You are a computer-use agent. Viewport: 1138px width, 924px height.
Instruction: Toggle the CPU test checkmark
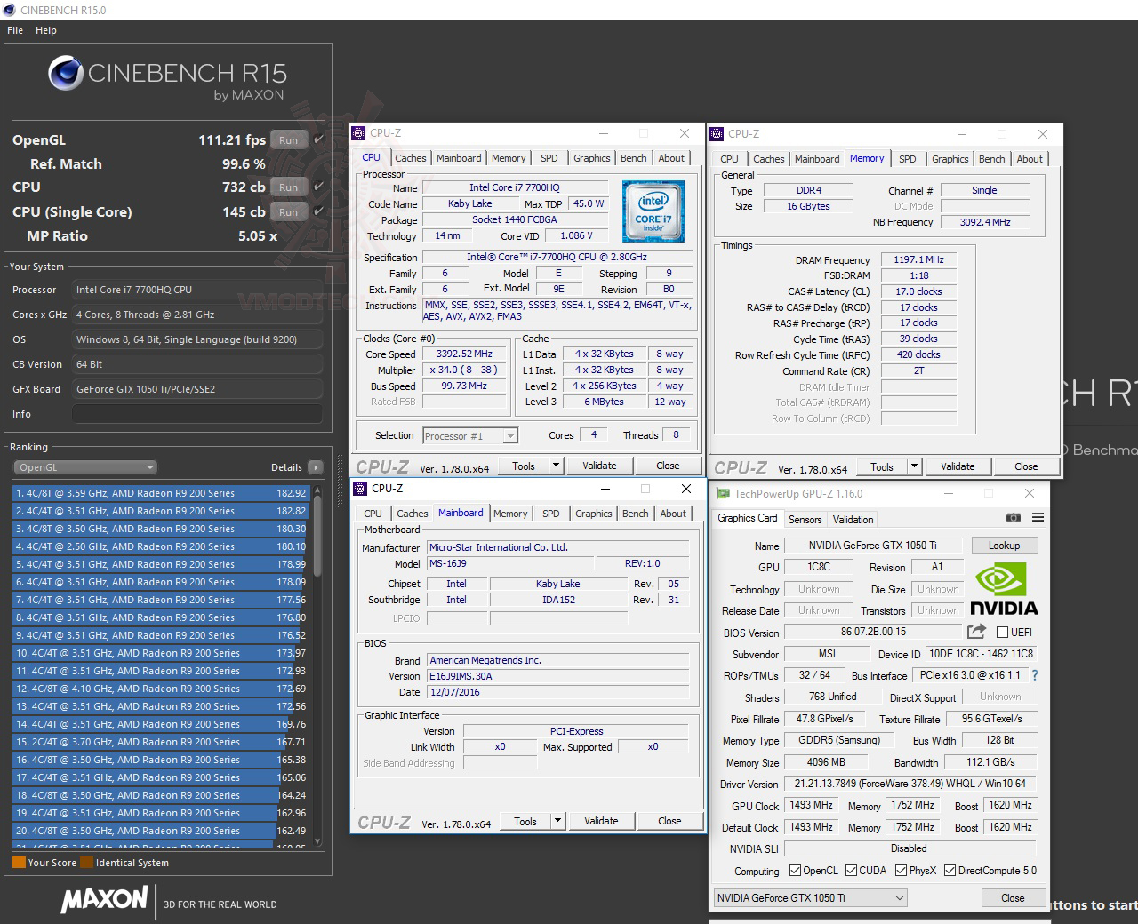(318, 187)
